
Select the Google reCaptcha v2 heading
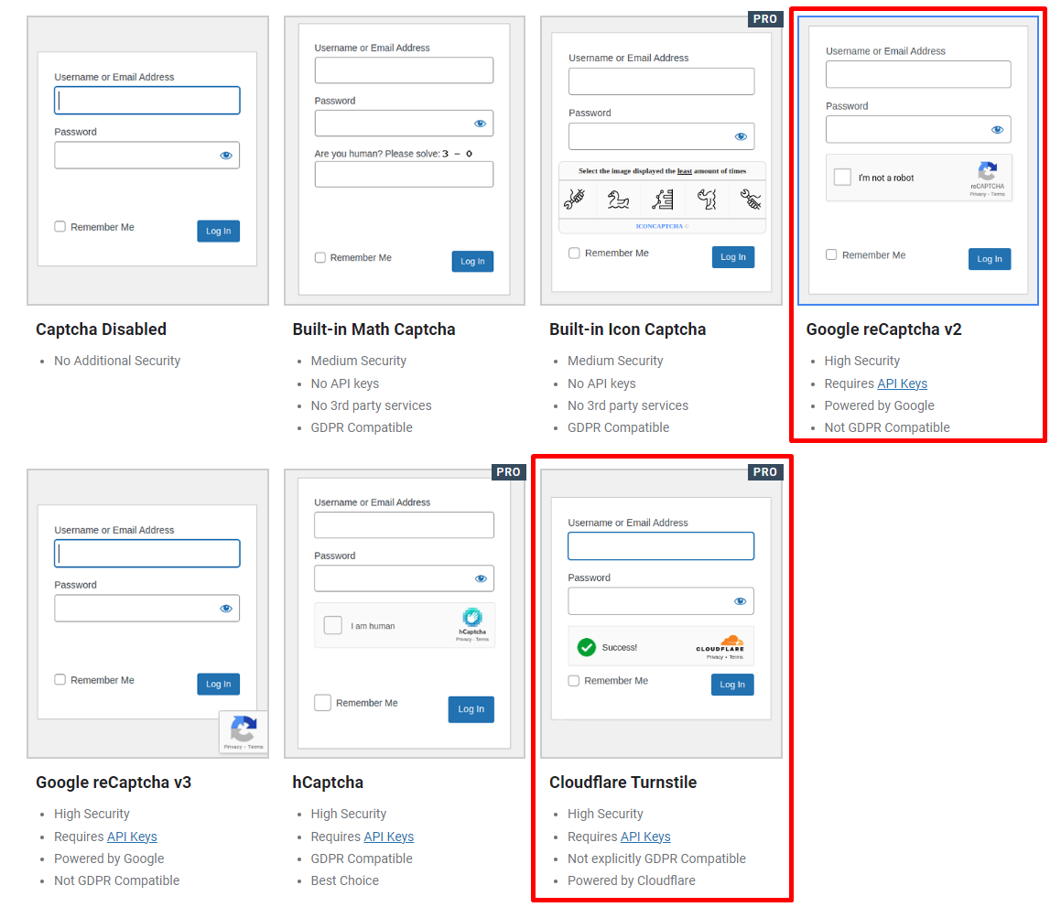[x=883, y=329]
